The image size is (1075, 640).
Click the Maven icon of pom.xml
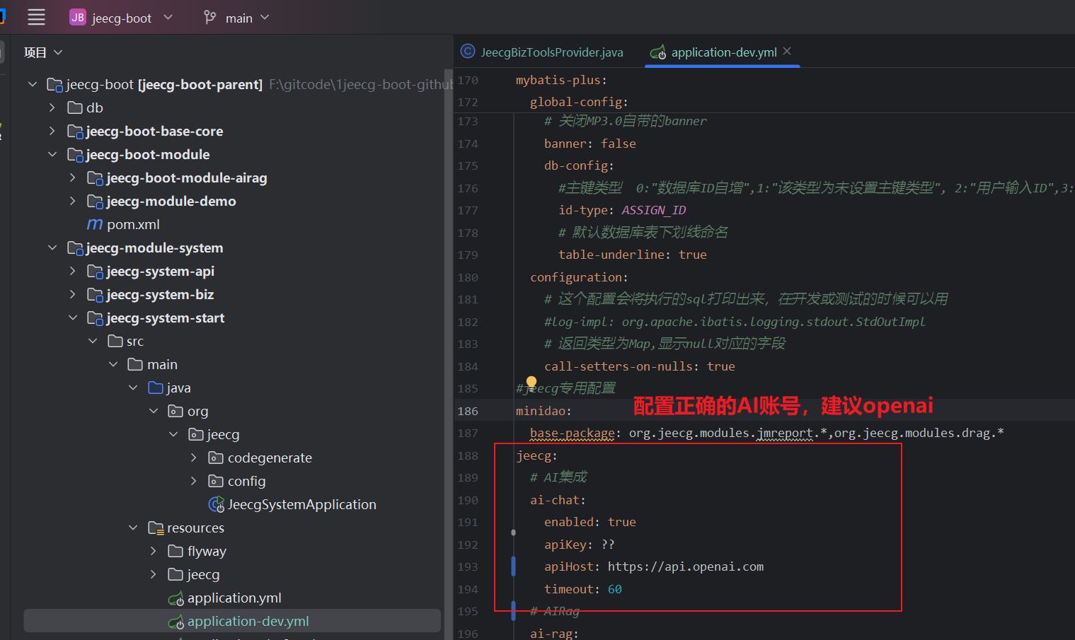coord(95,224)
